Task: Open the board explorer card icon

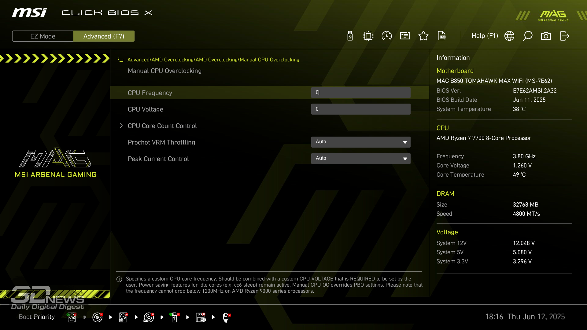Action: pos(405,36)
